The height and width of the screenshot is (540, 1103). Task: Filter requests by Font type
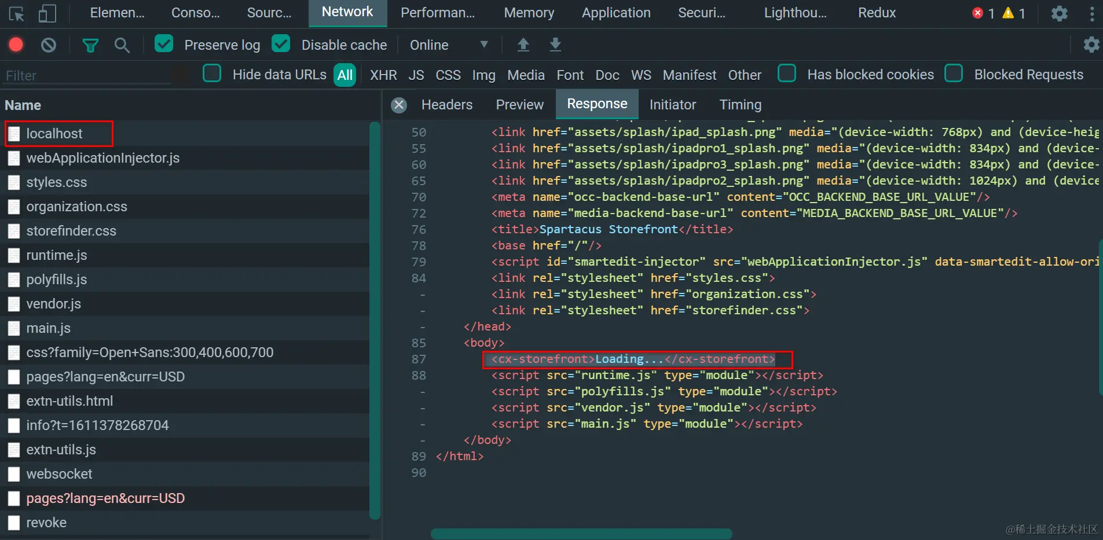coord(570,75)
